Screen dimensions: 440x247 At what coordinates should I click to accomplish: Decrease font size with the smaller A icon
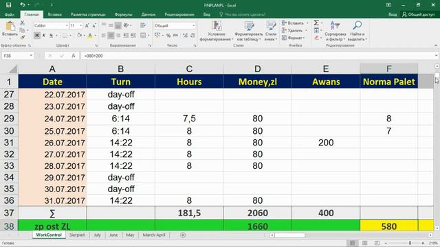[x=94, y=25]
